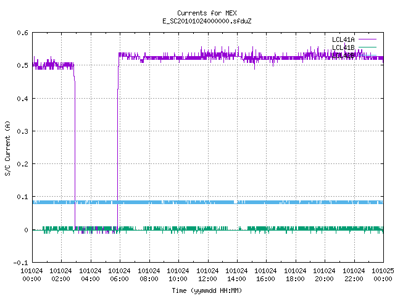Image resolution: width=395 pixels, height=296 pixels.
Task: Click the "Time (yymmdd HH:MM)" x-axis label
Action: [x=207, y=290]
